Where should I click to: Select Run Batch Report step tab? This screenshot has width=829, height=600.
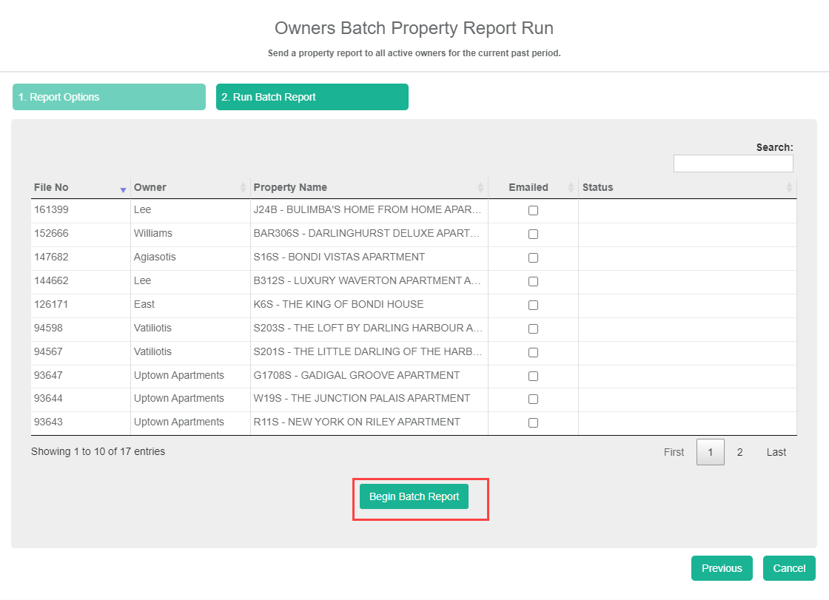(x=312, y=97)
